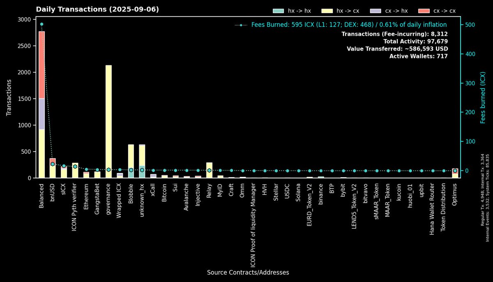Screen dimensions: 493x282
Task: Click the 'LEND5_Token_V2' x-axis label
Action: pos(355,206)
